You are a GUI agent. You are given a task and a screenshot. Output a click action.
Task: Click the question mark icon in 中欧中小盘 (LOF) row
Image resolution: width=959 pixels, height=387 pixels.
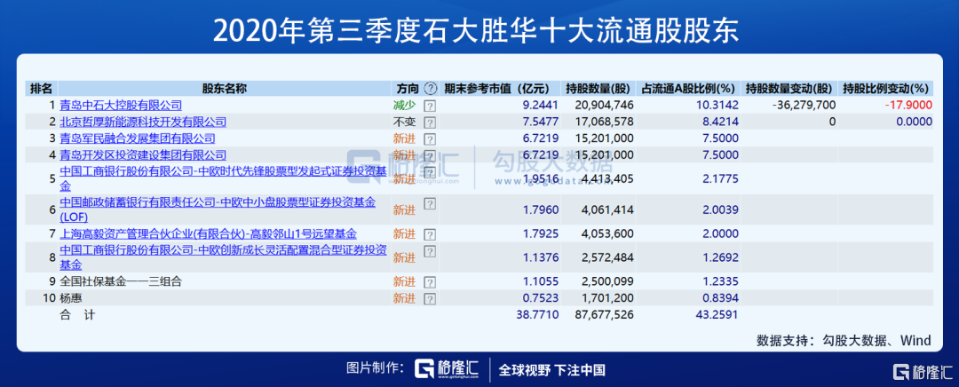430,204
